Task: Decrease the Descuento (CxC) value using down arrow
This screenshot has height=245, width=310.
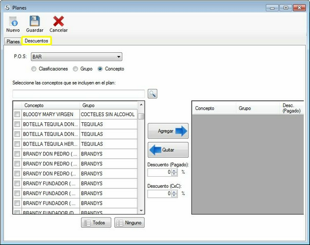Action: 174,195
